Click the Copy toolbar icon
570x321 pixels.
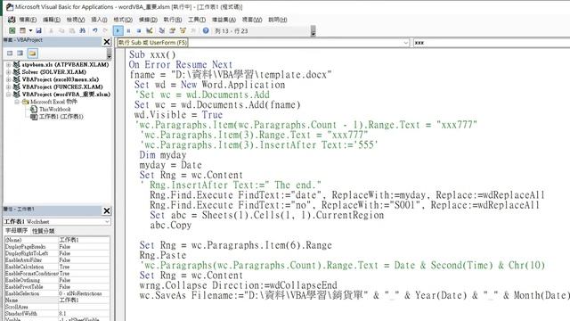(x=61, y=31)
